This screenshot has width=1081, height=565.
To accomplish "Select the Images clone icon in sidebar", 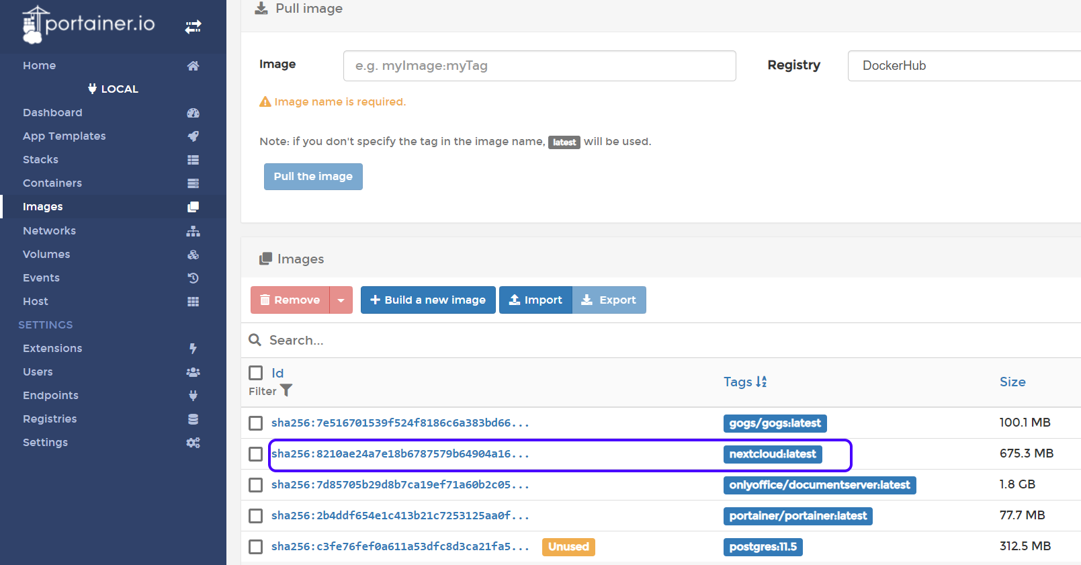I will coord(193,207).
